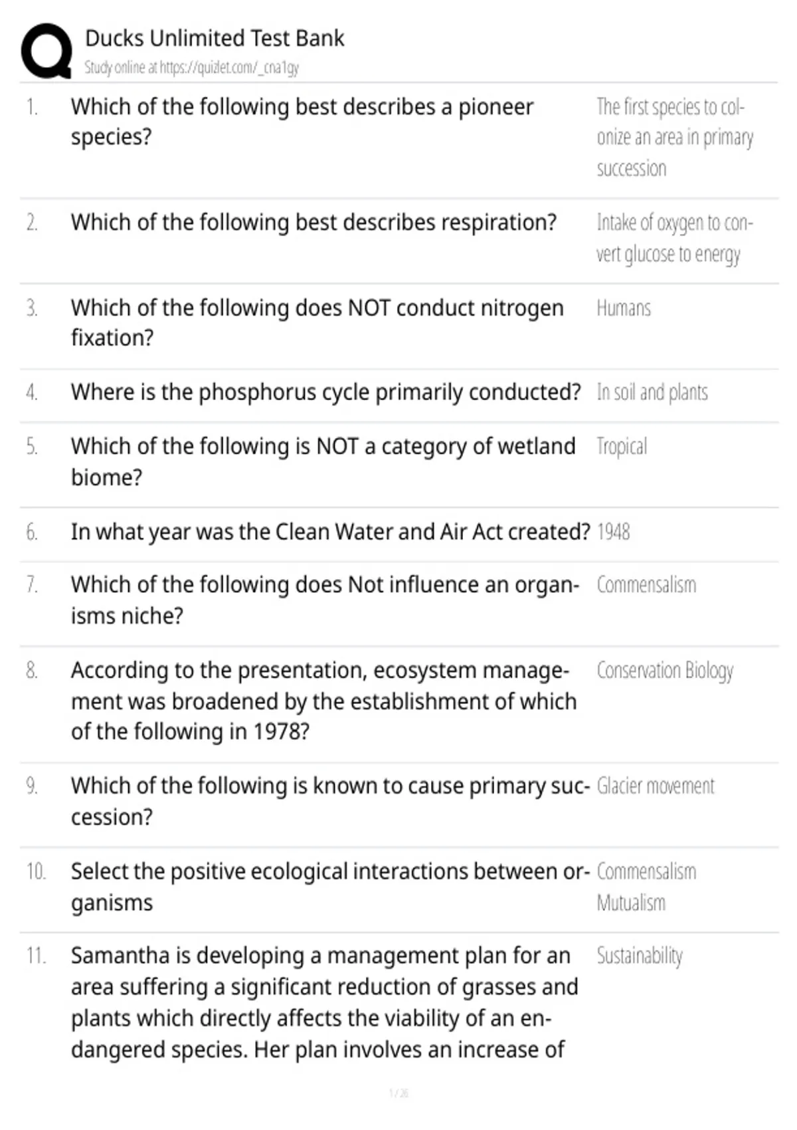Screen dimensions: 797x1130
Task: Select question 1 about pioneer species
Action: 302,122
